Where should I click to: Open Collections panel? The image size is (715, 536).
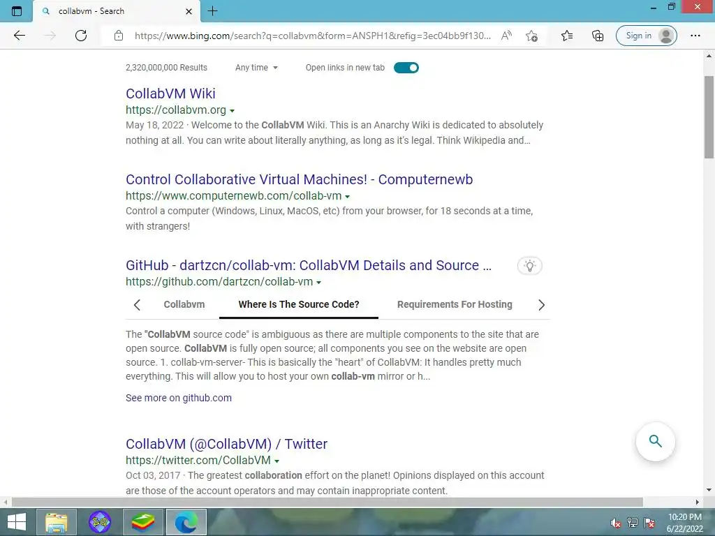click(598, 36)
